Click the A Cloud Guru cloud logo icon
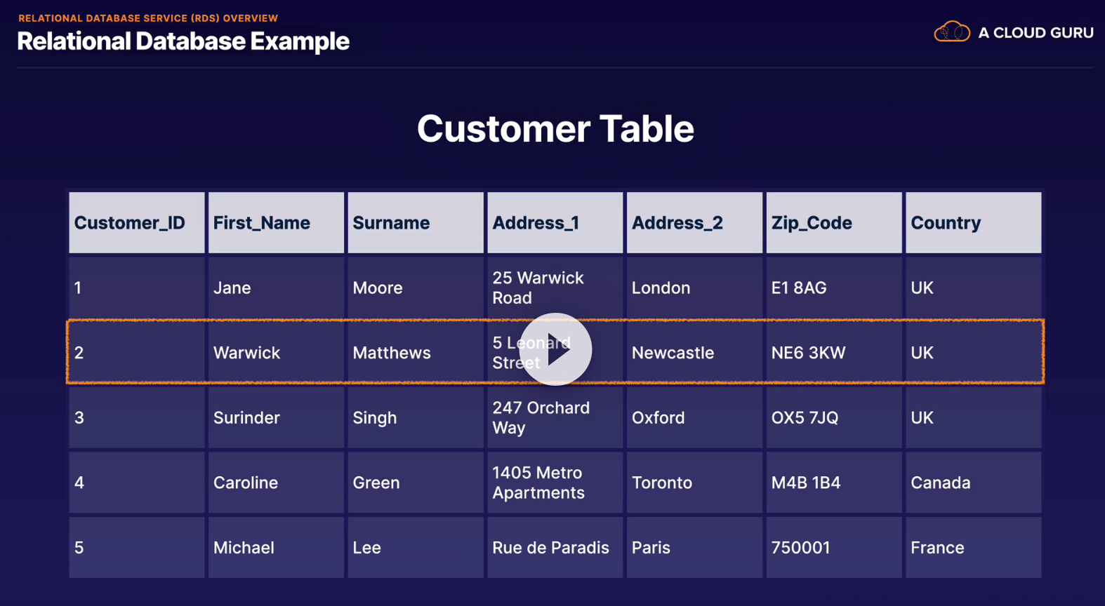The width and height of the screenshot is (1105, 606). (x=952, y=32)
